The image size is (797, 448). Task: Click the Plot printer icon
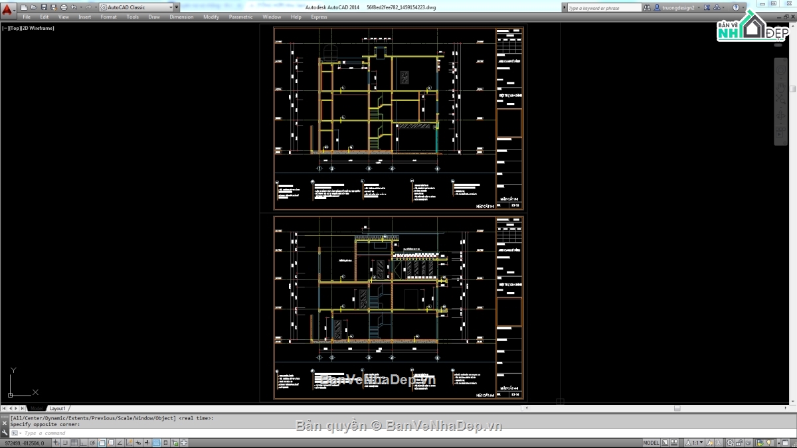click(x=63, y=7)
